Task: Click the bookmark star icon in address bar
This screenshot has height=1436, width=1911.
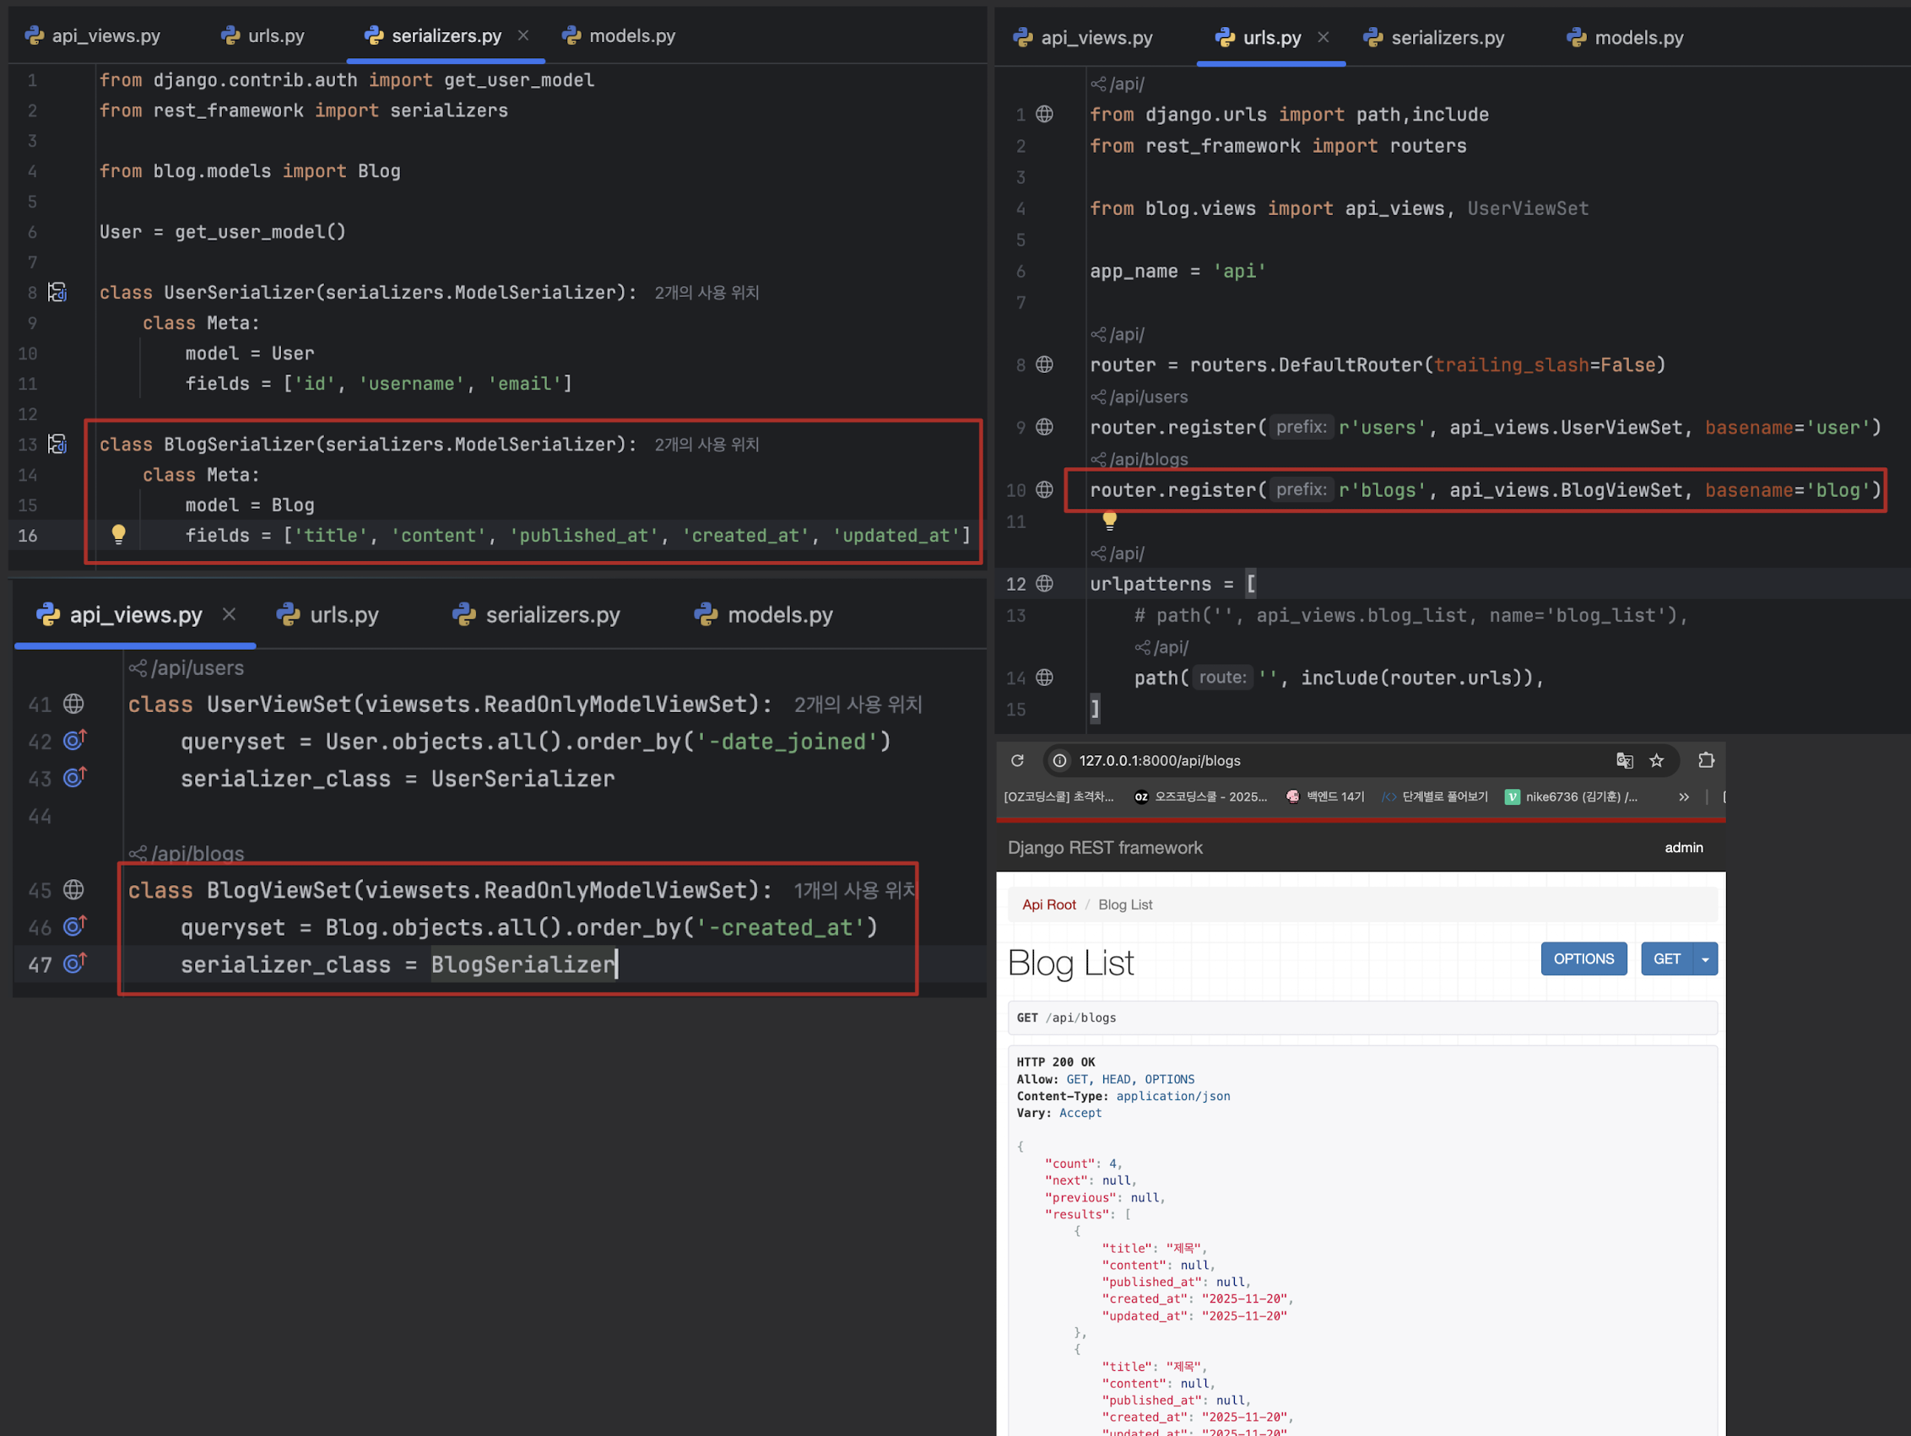Action: (x=1656, y=761)
